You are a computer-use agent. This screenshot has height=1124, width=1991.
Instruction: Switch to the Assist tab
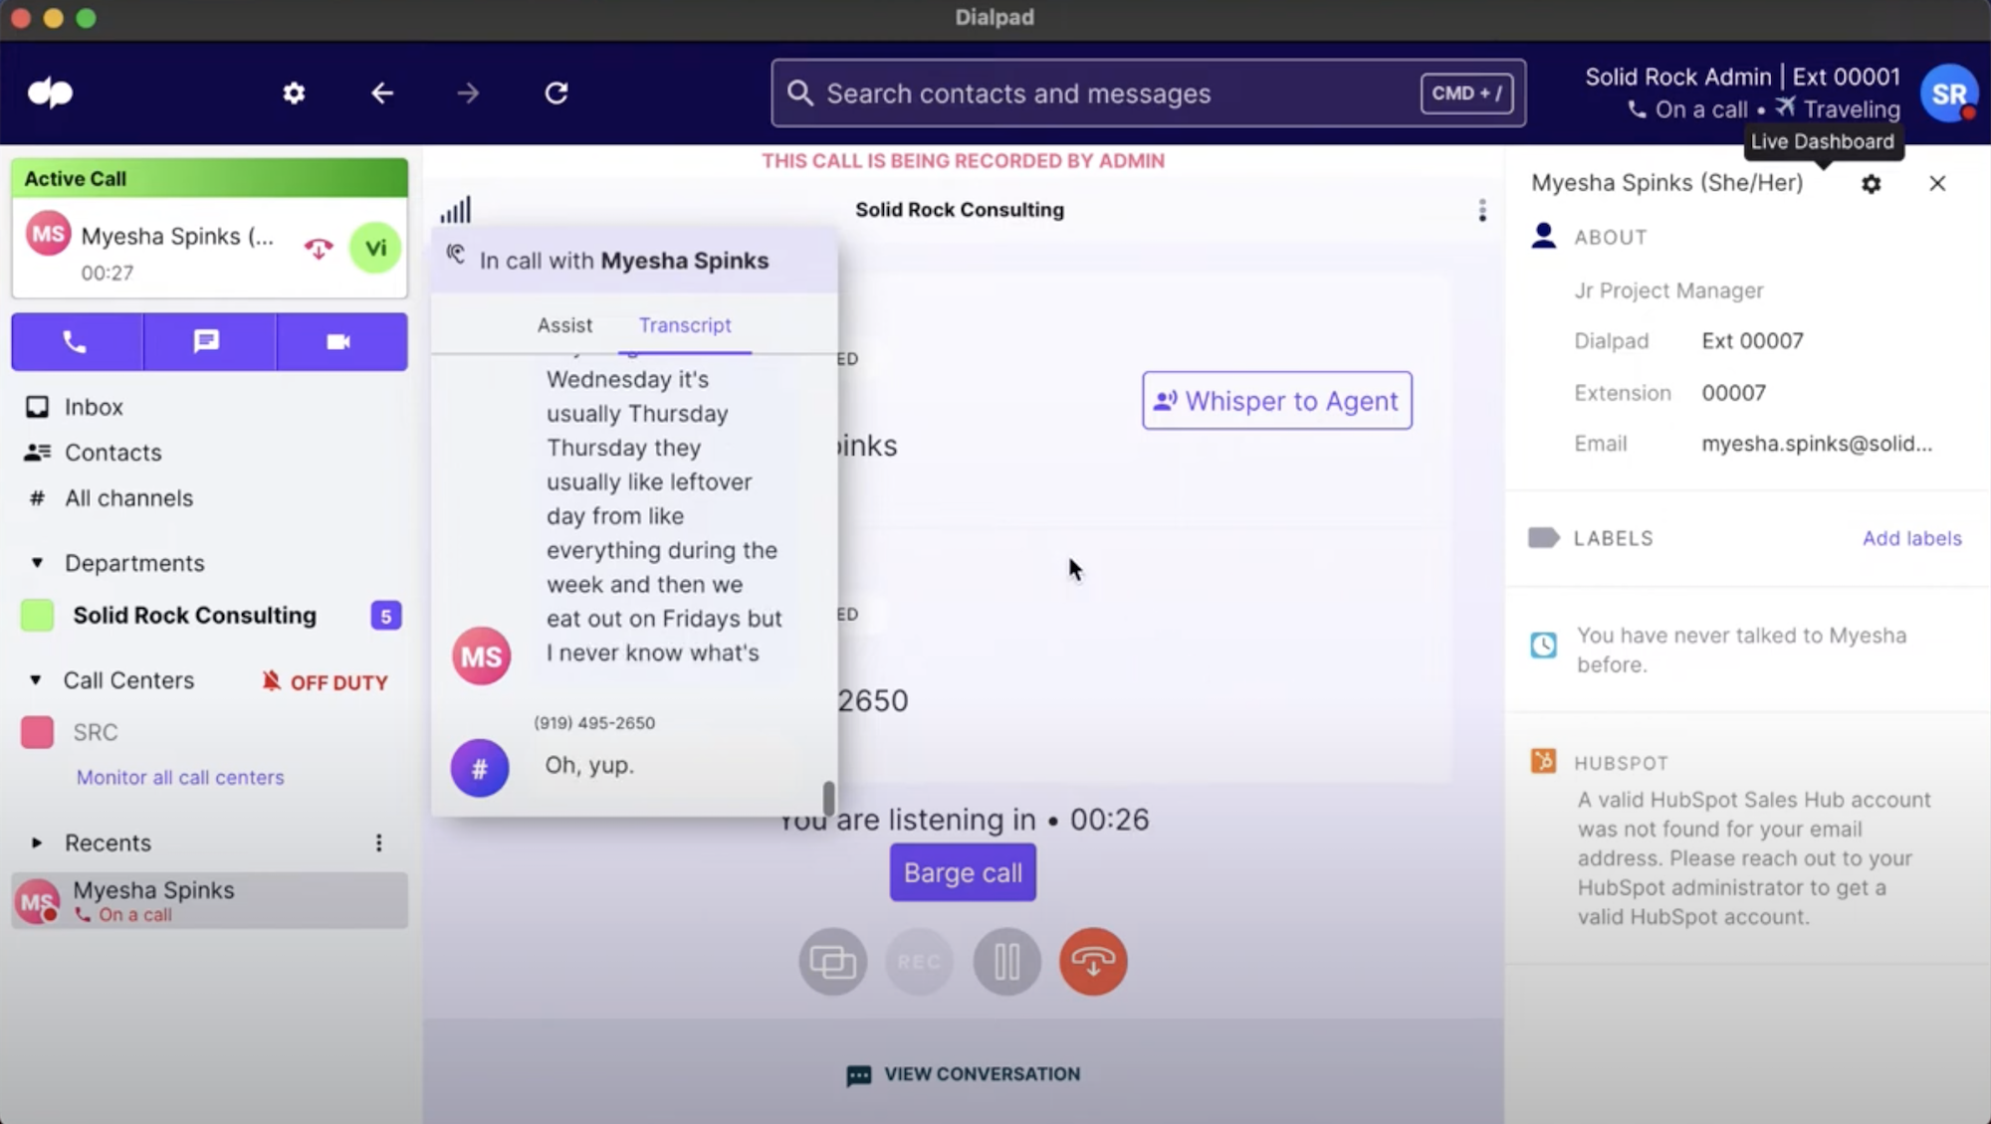tap(564, 325)
